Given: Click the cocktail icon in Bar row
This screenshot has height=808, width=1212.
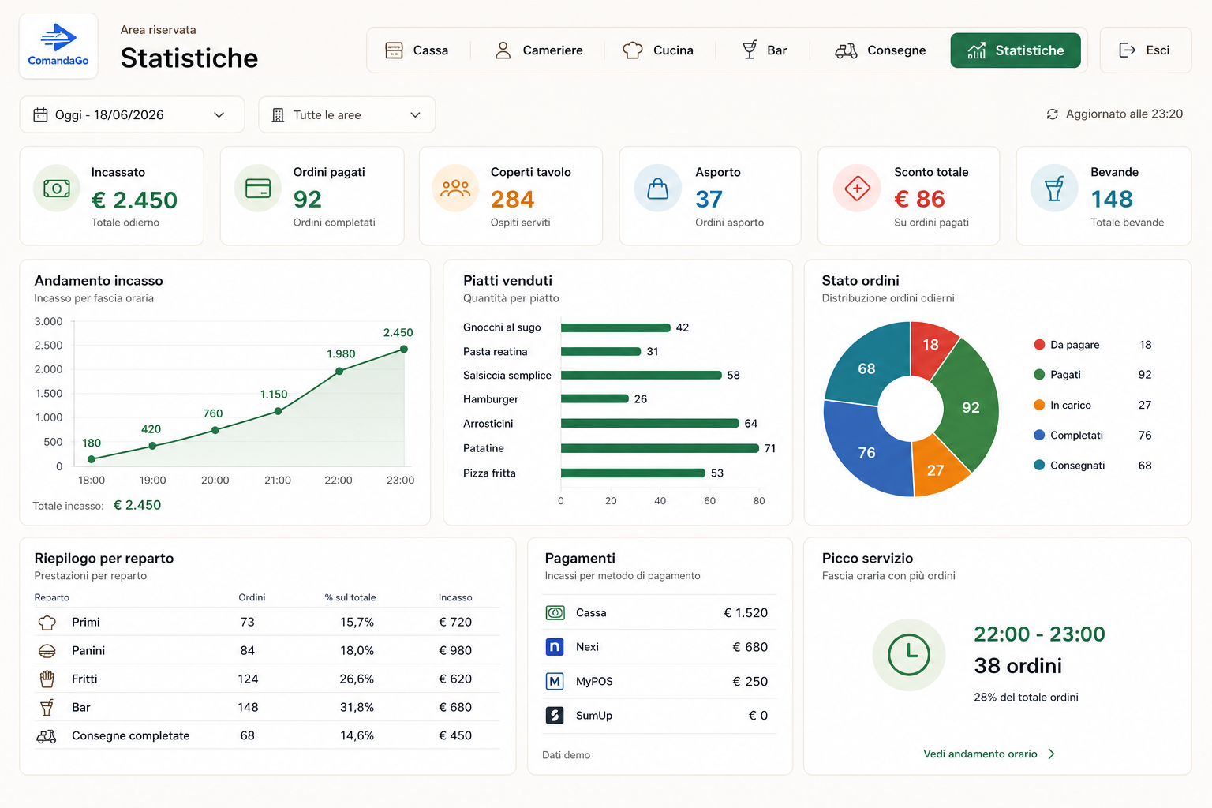Looking at the screenshot, I should click(x=47, y=707).
